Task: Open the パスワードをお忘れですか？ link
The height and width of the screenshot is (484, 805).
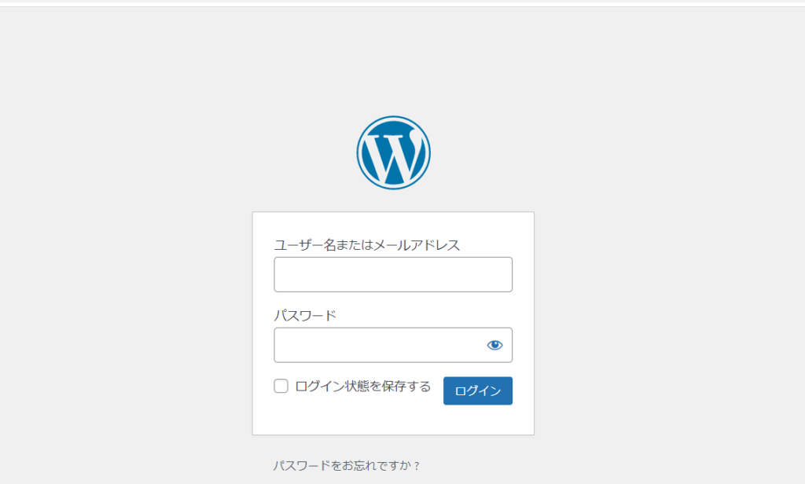Action: (346, 466)
